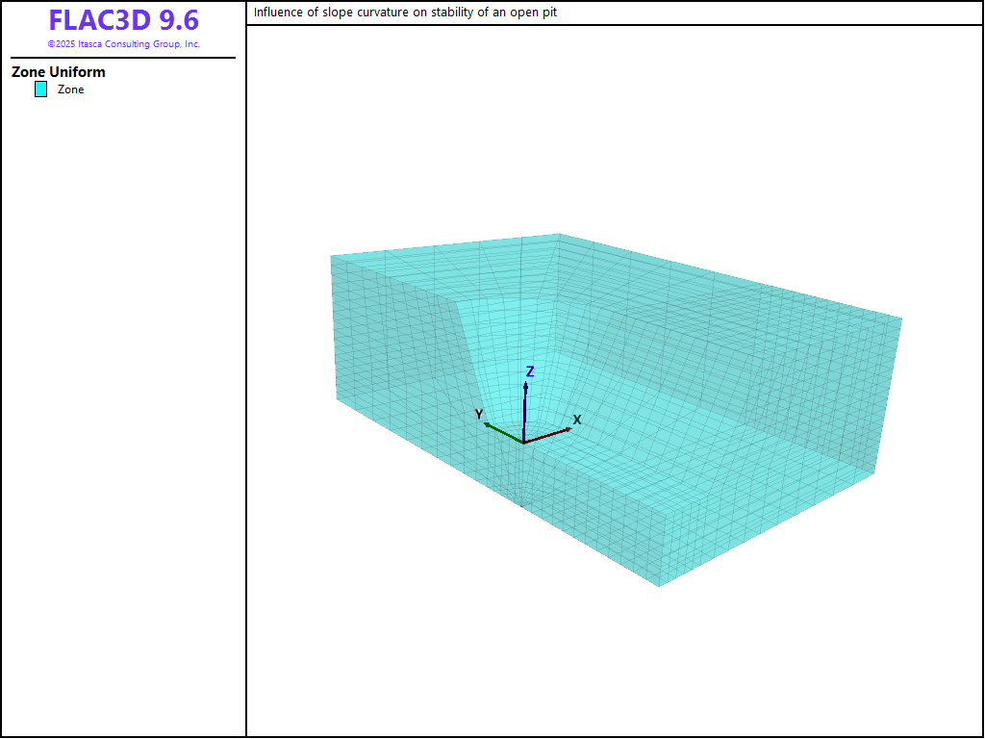Click the divider line under the copyright text
The height and width of the screenshot is (739, 985).
click(123, 58)
